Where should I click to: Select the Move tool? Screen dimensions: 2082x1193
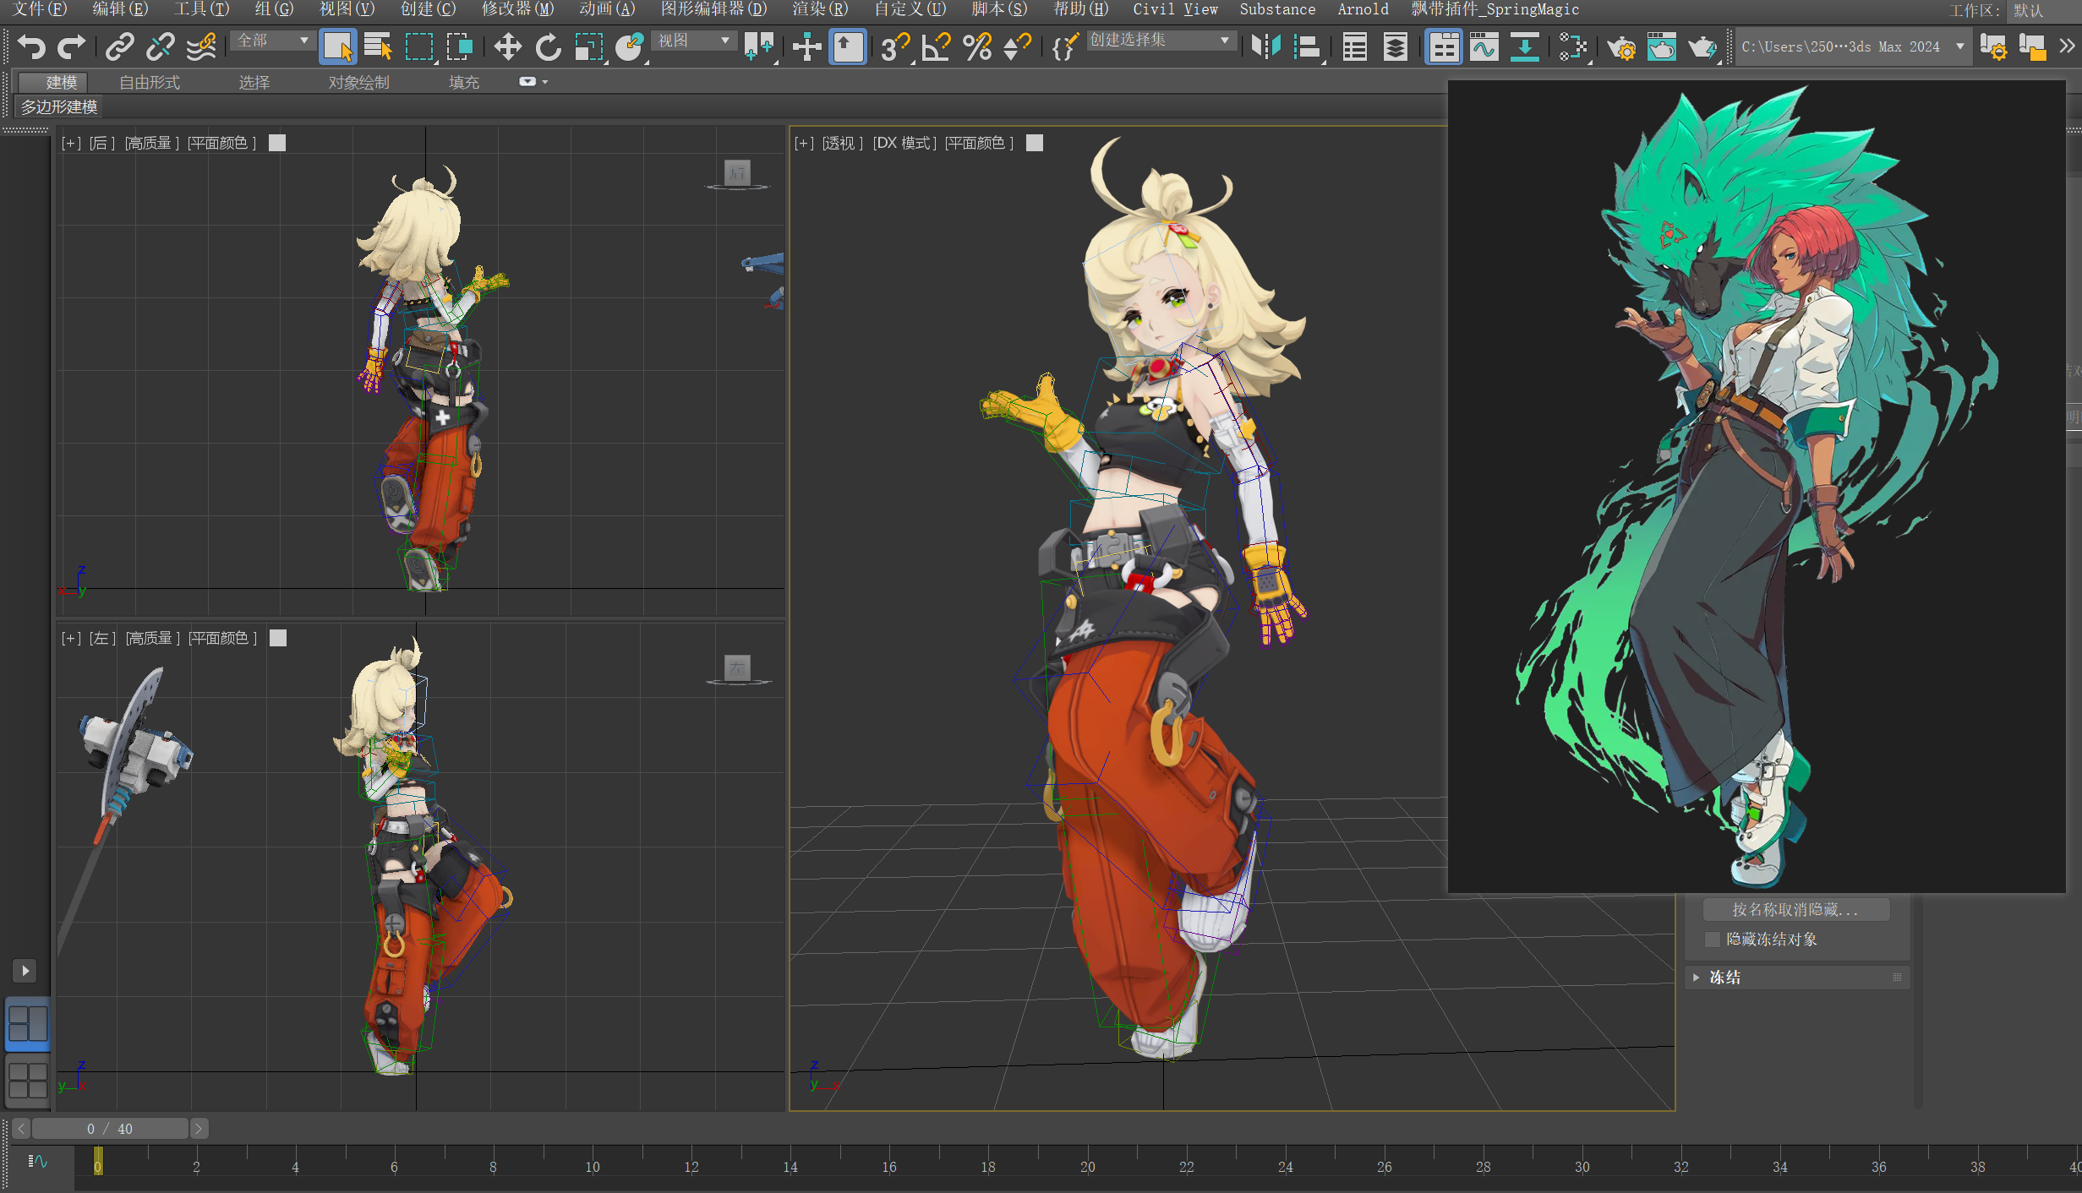[x=507, y=46]
